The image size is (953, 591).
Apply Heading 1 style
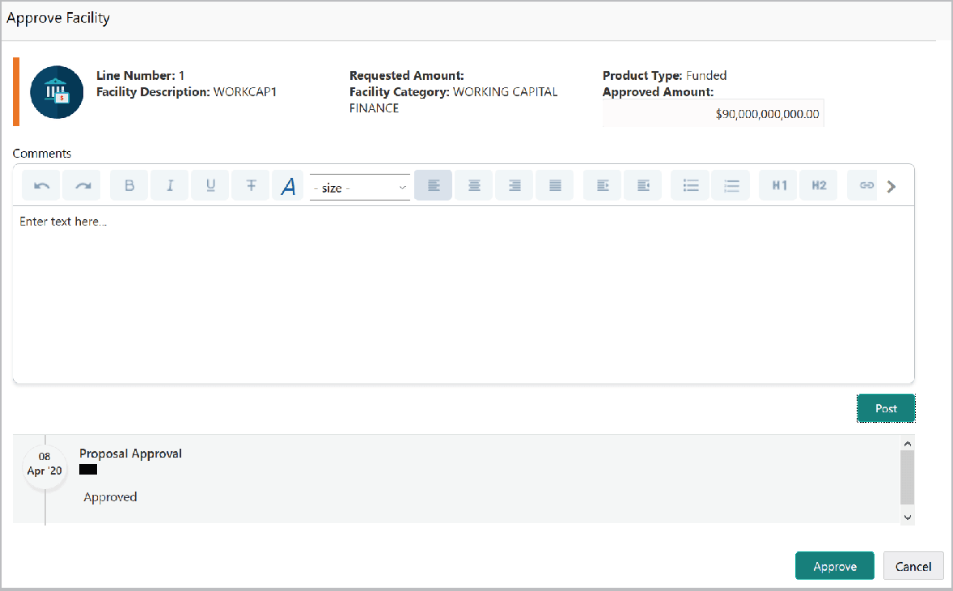778,185
